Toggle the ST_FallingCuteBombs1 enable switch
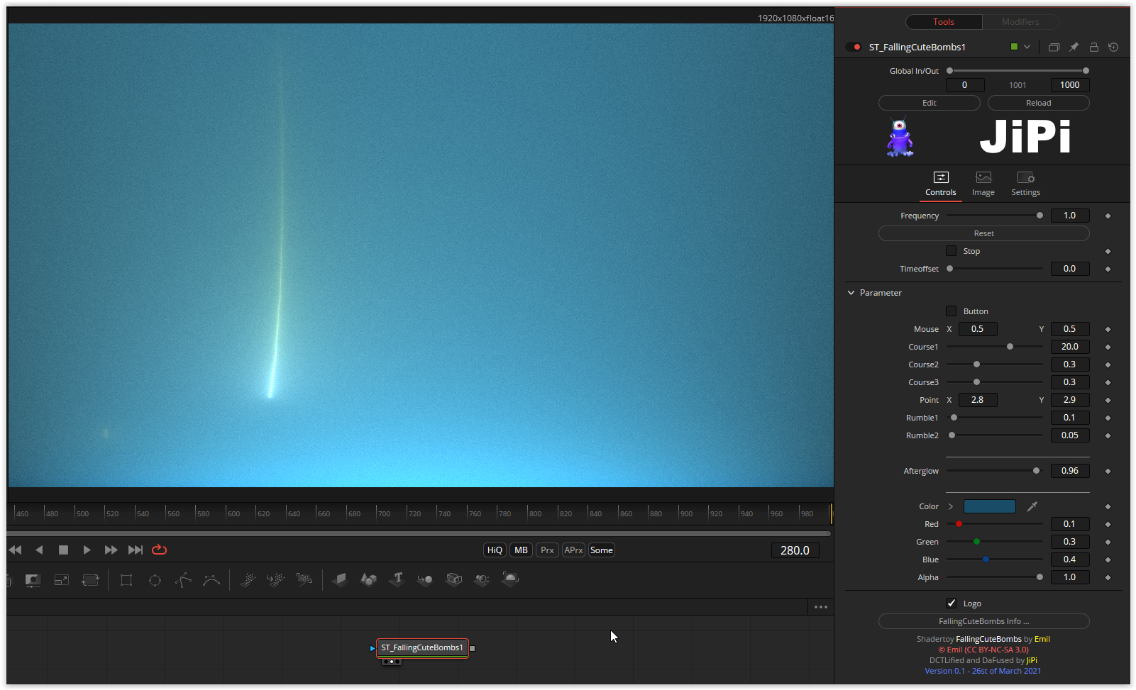The height and width of the screenshot is (690, 1136). coord(854,47)
